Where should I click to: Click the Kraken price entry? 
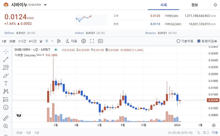(90, 33)
